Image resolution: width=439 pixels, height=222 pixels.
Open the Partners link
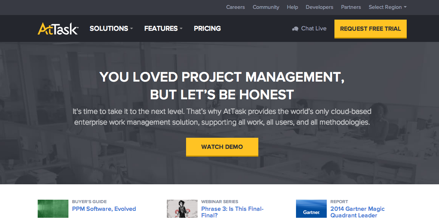click(x=351, y=7)
